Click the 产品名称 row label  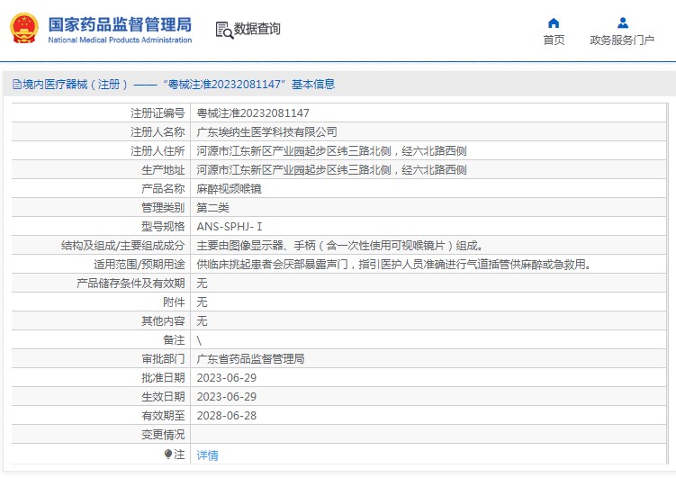pos(163,189)
